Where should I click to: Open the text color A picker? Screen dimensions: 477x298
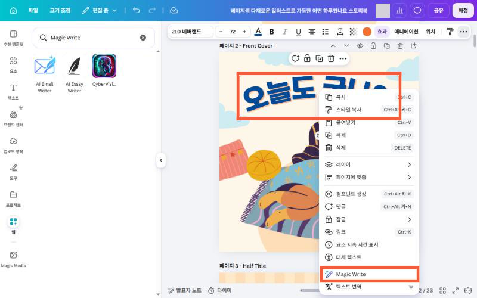[258, 32]
